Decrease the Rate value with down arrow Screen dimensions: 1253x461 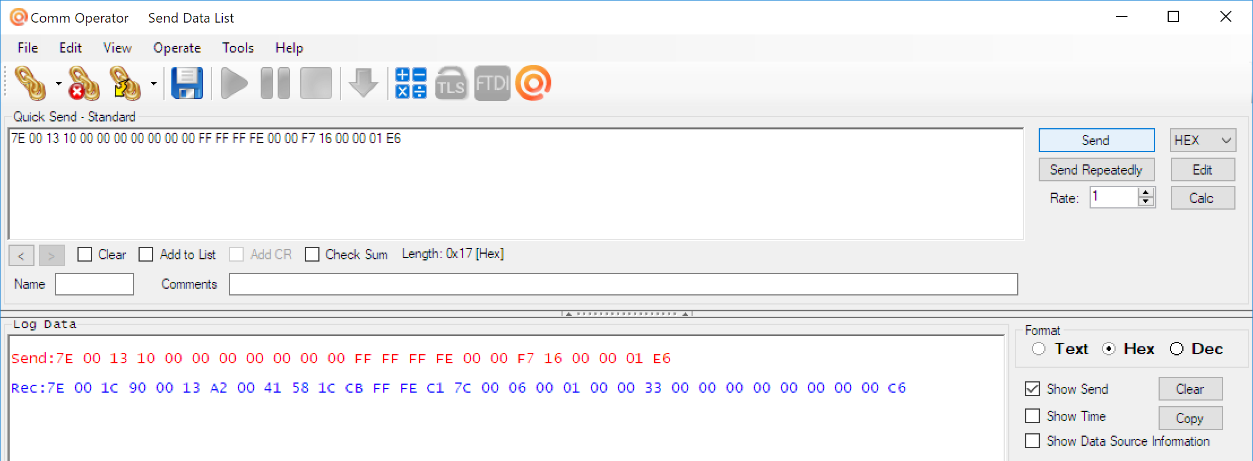pyautogui.click(x=1146, y=202)
